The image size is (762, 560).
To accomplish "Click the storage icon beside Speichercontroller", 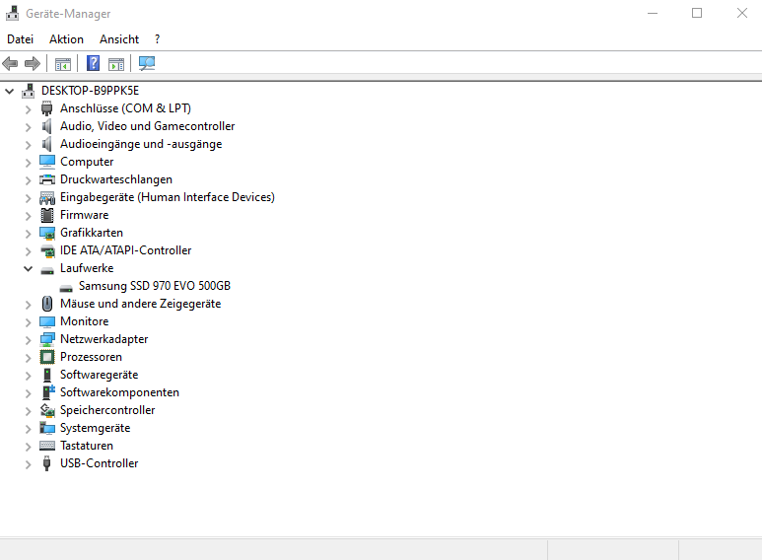I will click(x=47, y=410).
